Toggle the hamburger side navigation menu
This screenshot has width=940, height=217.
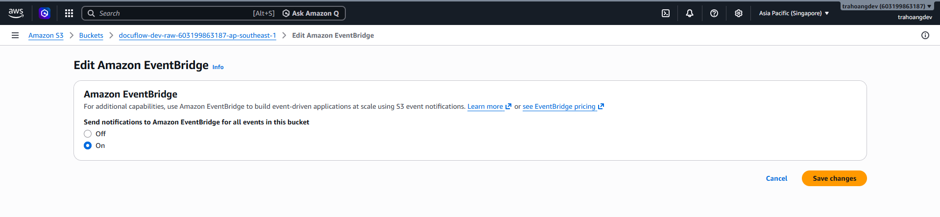15,35
